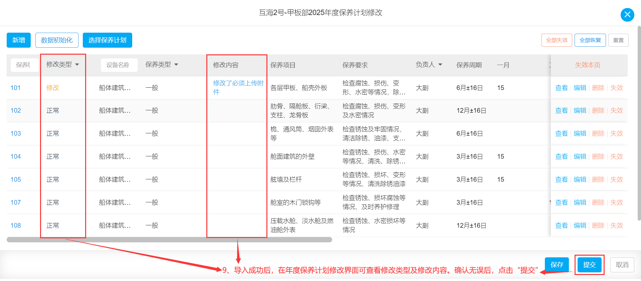Click the 舱室的木门锁钩等 cell
641x281 pixels.
(x=295, y=202)
